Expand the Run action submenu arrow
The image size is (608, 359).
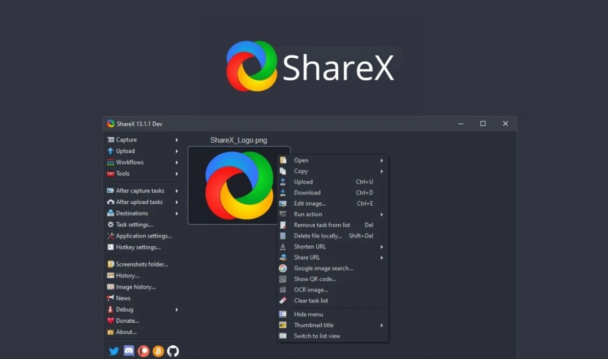[x=382, y=215]
